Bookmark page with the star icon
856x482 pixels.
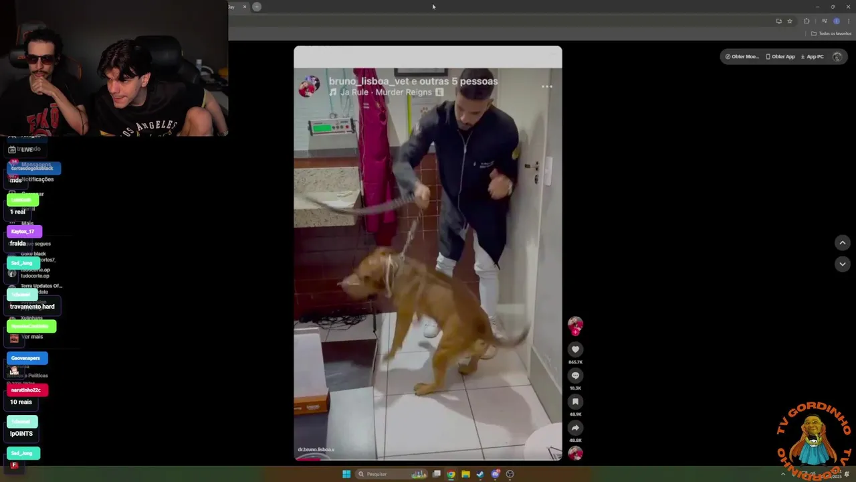[790, 21]
